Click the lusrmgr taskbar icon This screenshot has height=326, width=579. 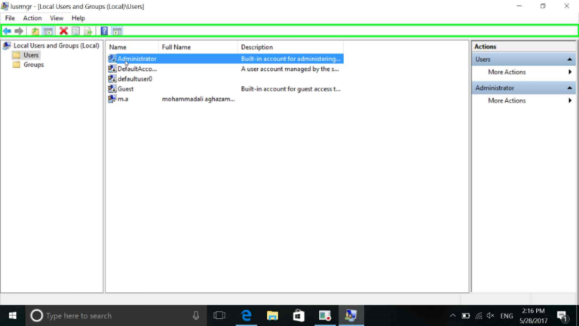click(351, 315)
